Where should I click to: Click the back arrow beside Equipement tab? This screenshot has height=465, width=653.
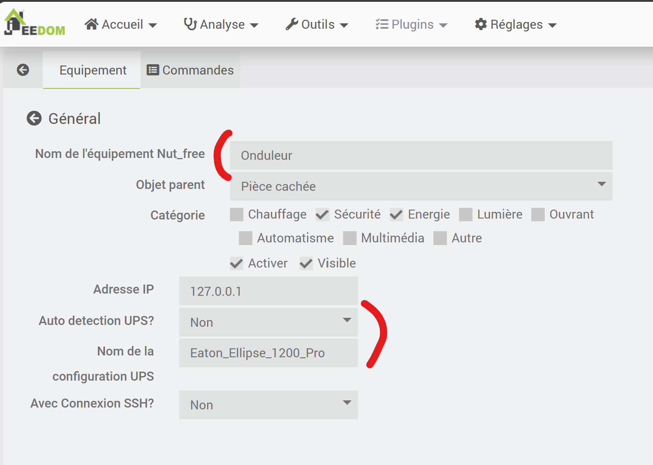click(x=23, y=70)
